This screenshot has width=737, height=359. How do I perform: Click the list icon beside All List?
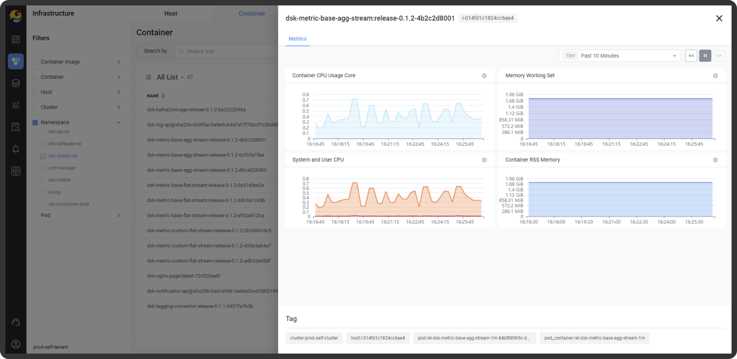pyautogui.click(x=148, y=77)
